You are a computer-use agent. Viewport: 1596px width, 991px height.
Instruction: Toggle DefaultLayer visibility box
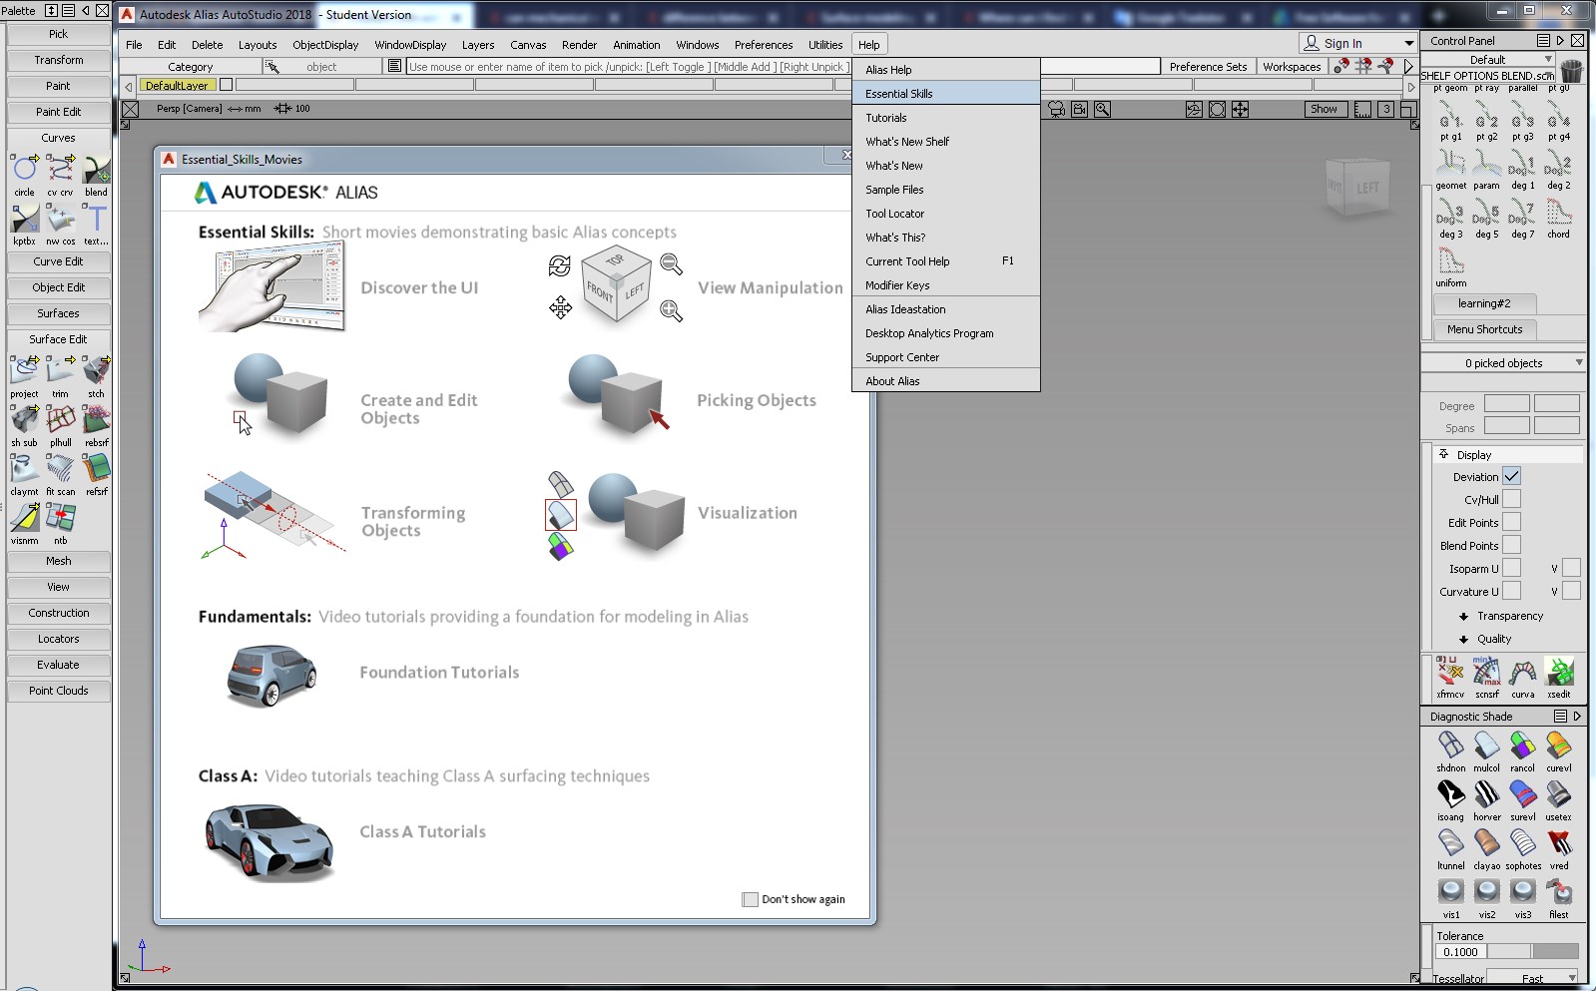(227, 85)
